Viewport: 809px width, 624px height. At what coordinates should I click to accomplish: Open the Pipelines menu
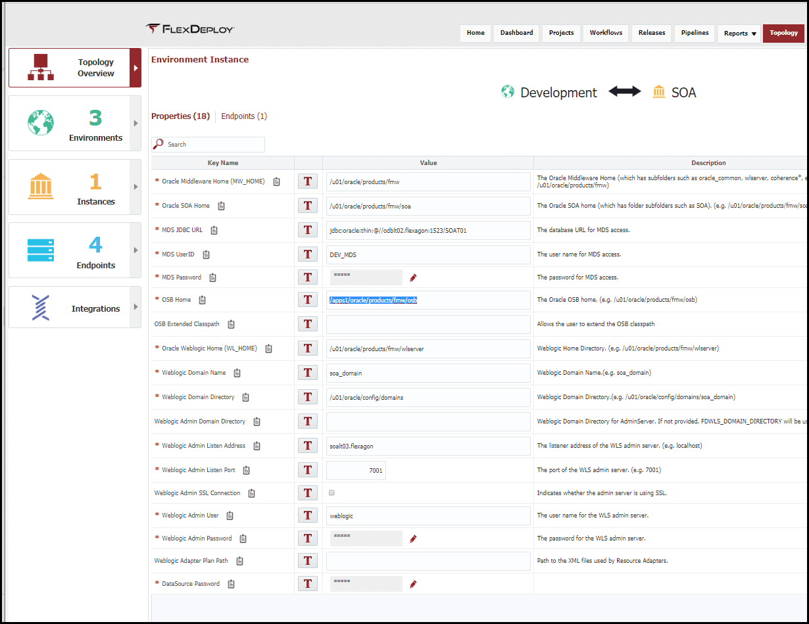tap(695, 33)
